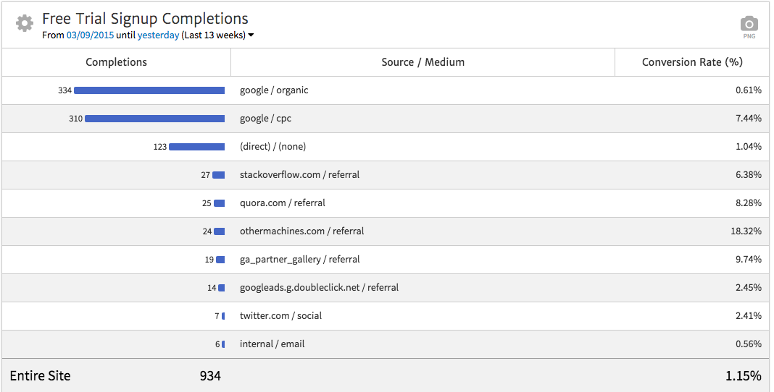774x392 pixels.
Task: Select the googleads.g.doubleclick.net / referral row
Action: tap(319, 288)
